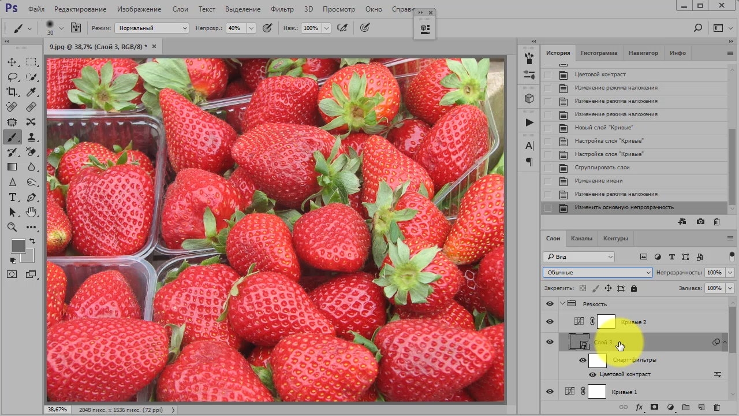Toggle Смарт-фильтры visibility eye

pos(583,361)
